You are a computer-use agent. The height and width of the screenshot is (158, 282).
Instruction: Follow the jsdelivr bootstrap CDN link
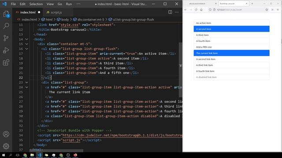[122, 135]
